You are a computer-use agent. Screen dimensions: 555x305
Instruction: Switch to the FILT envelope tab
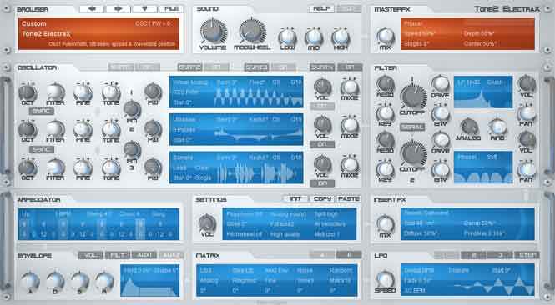pyautogui.click(x=118, y=255)
